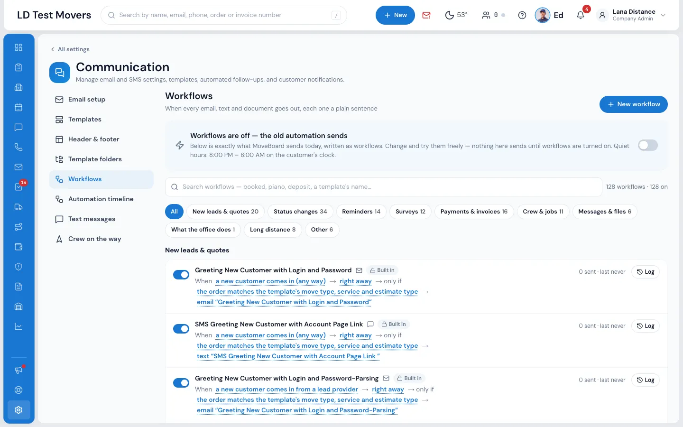Go back to All settings
This screenshot has height=427, width=683.
pyautogui.click(x=70, y=49)
